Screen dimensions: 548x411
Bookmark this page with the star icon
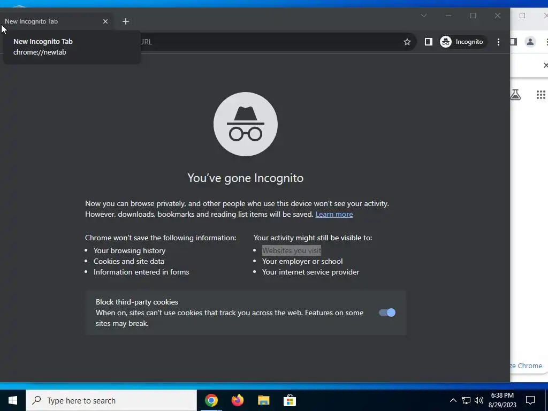click(x=407, y=42)
